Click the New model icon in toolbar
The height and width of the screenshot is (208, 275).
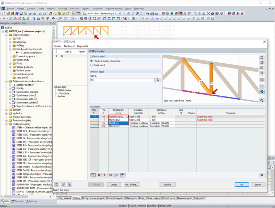tap(4, 13)
